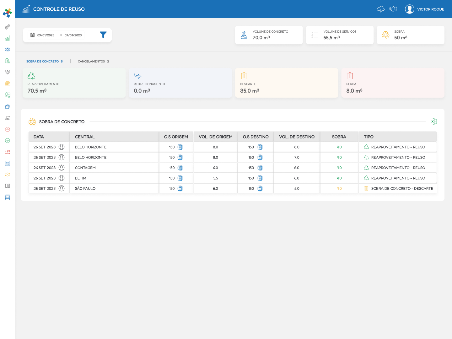View user icon in Contagem row
Viewport: 452px width, 339px height.
[x=62, y=168]
